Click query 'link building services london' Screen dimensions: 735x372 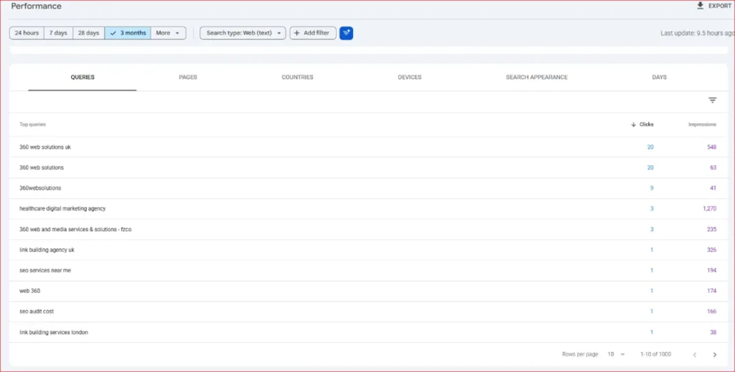53,332
